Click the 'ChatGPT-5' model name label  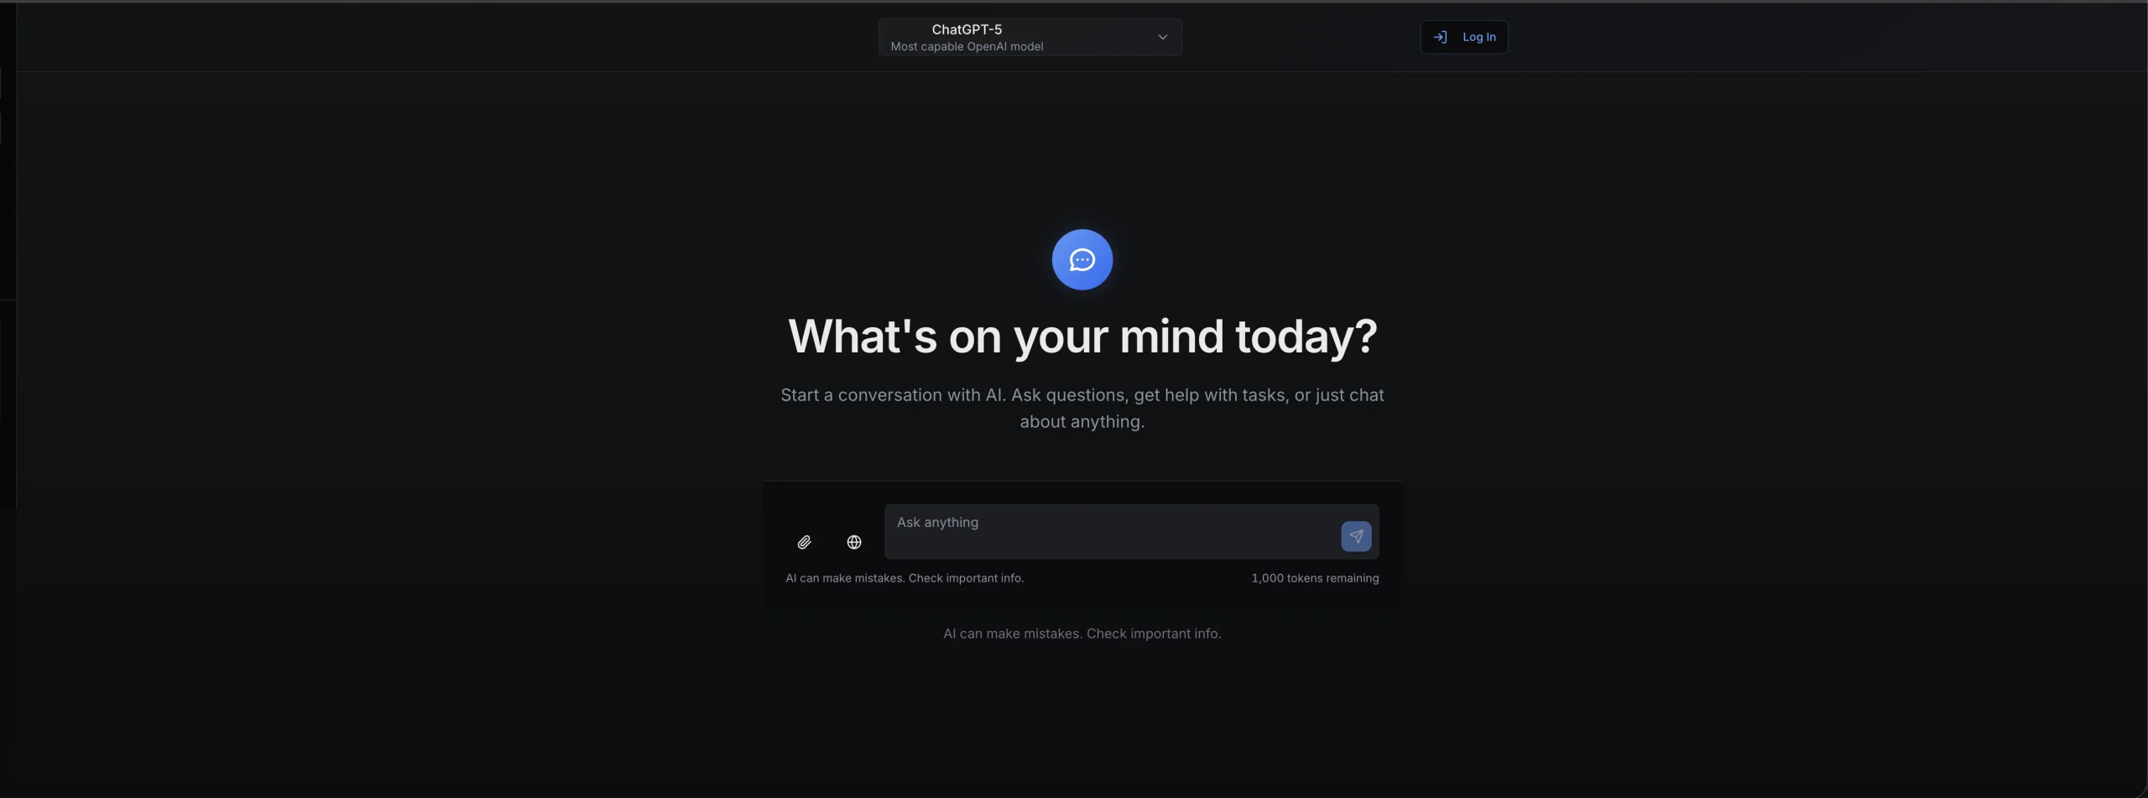coord(967,29)
